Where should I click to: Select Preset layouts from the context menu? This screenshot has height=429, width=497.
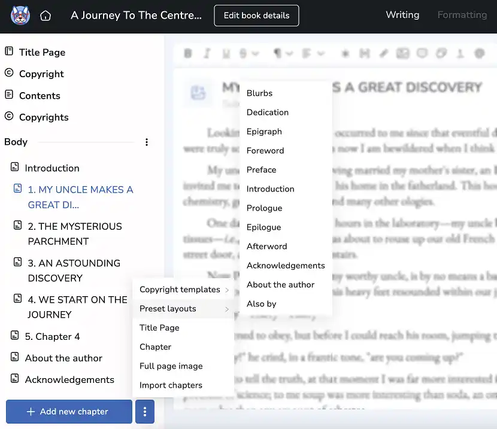(x=168, y=308)
